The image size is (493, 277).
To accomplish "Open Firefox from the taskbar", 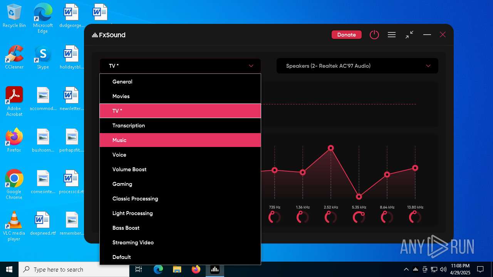I will (196, 269).
